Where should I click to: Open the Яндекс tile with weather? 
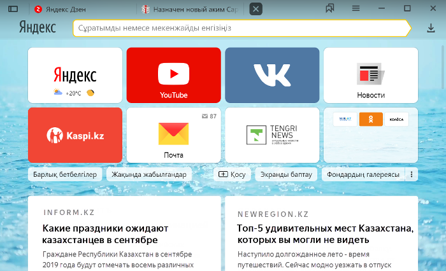pyautogui.click(x=75, y=75)
